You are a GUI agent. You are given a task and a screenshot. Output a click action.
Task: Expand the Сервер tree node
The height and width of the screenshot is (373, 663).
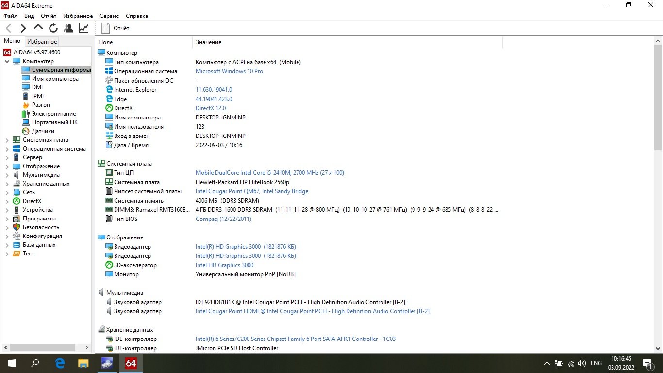(x=7, y=157)
